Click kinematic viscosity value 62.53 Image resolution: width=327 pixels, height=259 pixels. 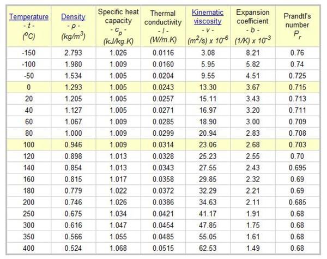coord(208,247)
